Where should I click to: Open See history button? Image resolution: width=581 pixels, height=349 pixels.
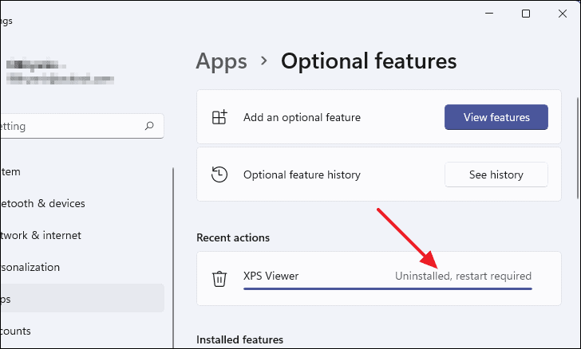pyautogui.click(x=496, y=174)
